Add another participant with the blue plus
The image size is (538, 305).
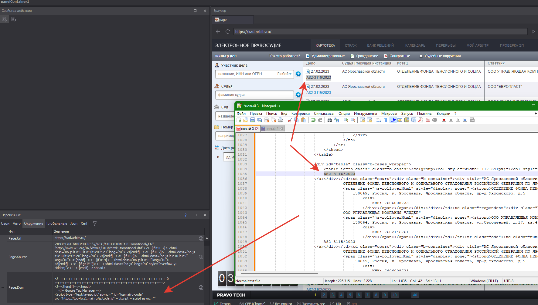(298, 74)
